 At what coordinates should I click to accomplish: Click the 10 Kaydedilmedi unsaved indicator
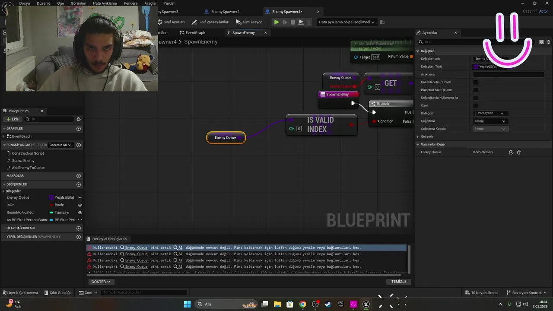click(482, 293)
